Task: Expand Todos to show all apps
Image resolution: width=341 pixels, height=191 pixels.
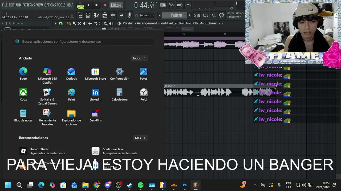Action: tap(139, 58)
